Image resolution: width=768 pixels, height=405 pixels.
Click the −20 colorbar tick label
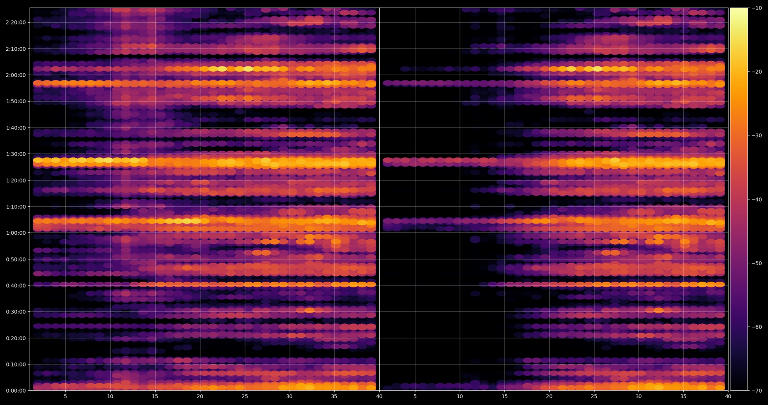pyautogui.click(x=756, y=72)
